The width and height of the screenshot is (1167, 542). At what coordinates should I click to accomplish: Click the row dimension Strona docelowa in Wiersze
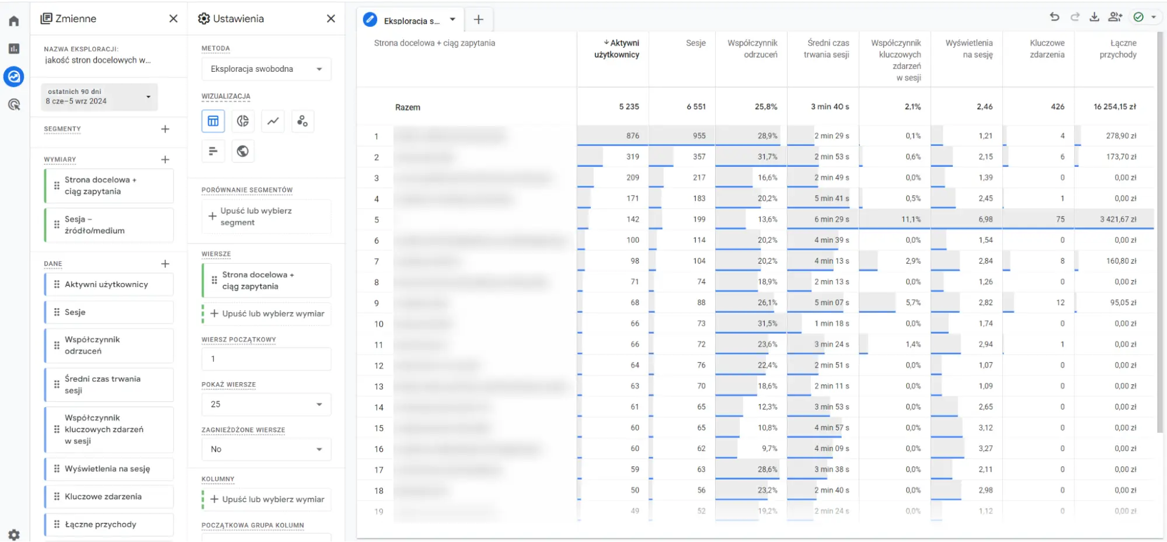tap(267, 281)
